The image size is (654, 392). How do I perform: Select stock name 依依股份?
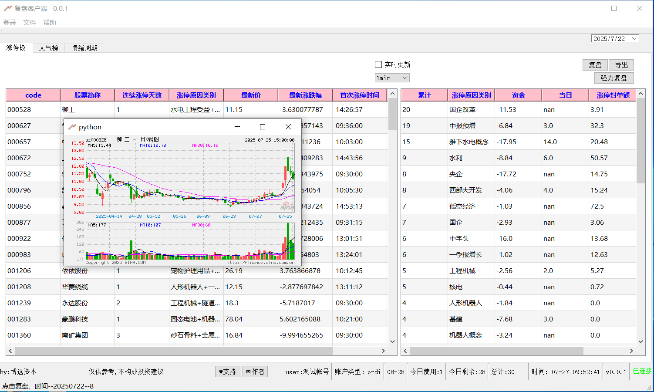point(88,270)
